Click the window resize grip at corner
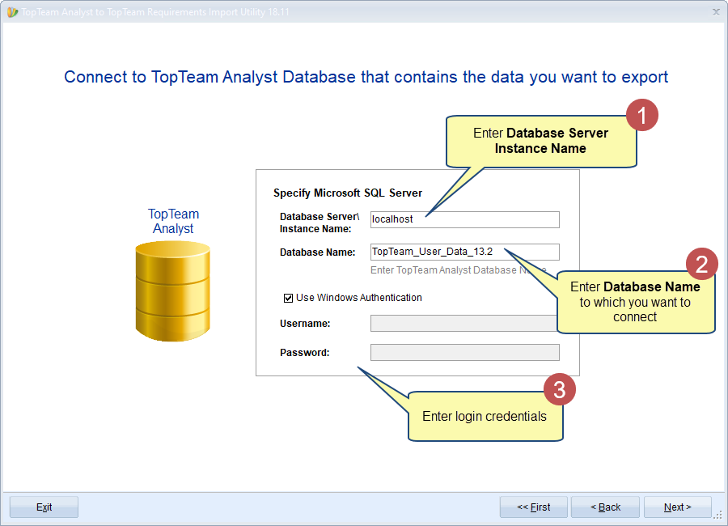 point(719,515)
